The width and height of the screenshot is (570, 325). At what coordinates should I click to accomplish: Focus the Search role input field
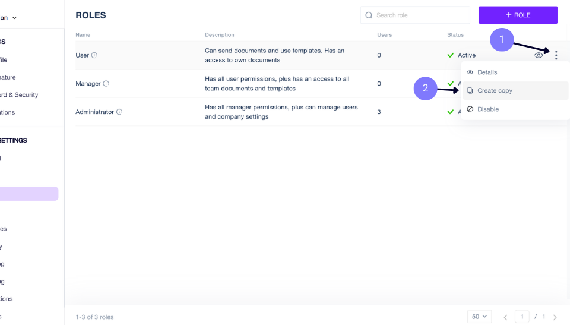(x=415, y=15)
